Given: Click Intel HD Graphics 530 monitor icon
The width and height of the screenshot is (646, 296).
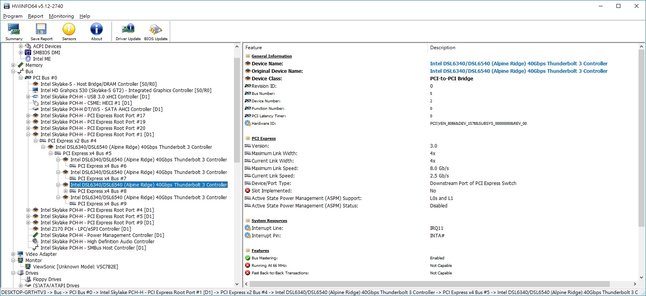Looking at the screenshot, I should [x=35, y=91].
